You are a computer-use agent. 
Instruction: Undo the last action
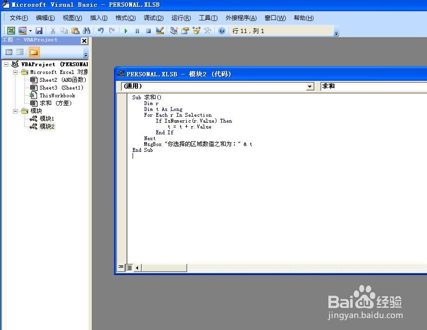tap(100, 31)
